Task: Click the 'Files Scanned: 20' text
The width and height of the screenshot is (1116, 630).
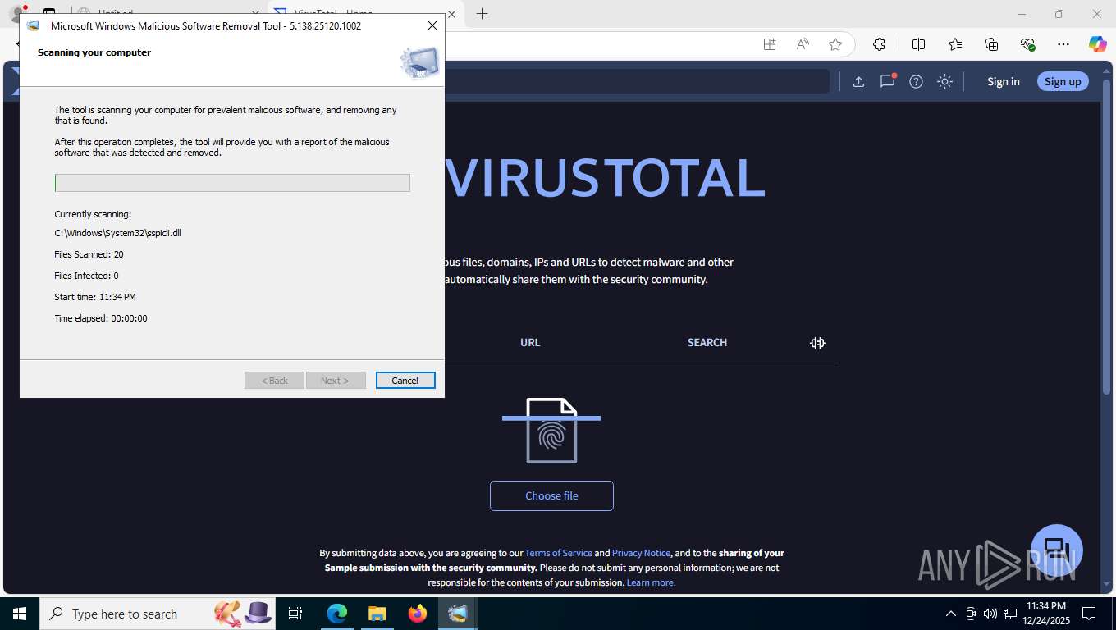Action: pos(89,254)
